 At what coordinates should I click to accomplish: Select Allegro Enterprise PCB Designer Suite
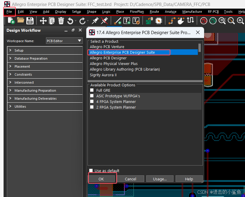click(143, 52)
